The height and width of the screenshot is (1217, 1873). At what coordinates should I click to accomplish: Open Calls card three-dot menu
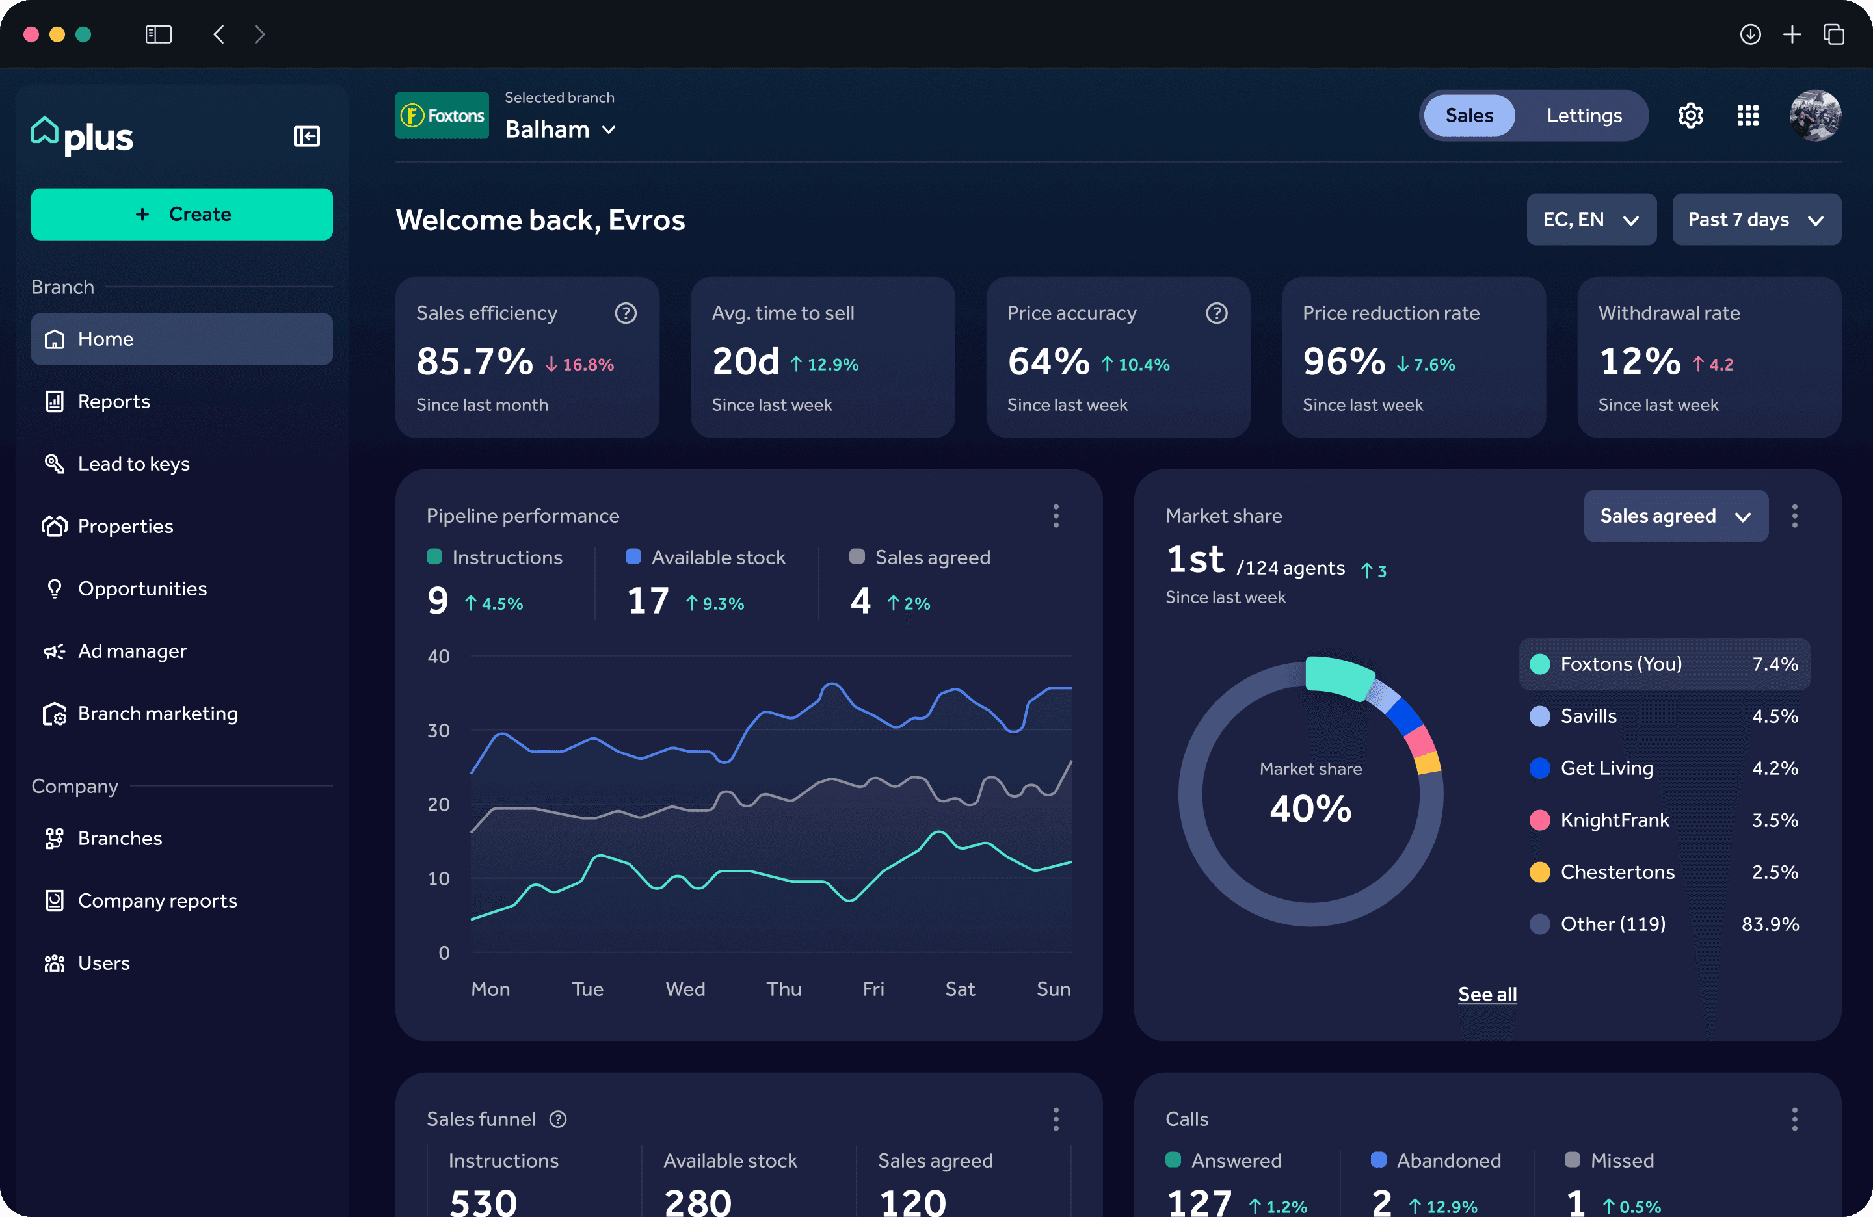[x=1794, y=1119]
